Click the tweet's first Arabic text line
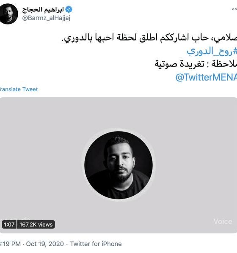Screen dimensions: 237x253 click(149, 38)
